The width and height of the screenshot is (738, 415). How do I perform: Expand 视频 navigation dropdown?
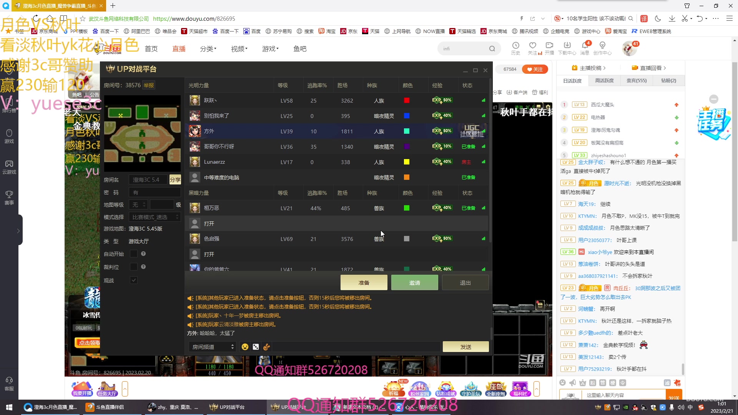pos(239,49)
